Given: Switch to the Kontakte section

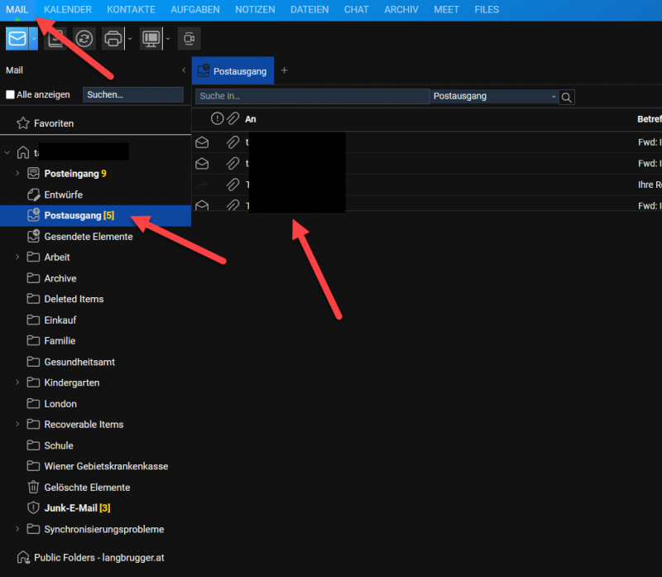Looking at the screenshot, I should point(132,9).
